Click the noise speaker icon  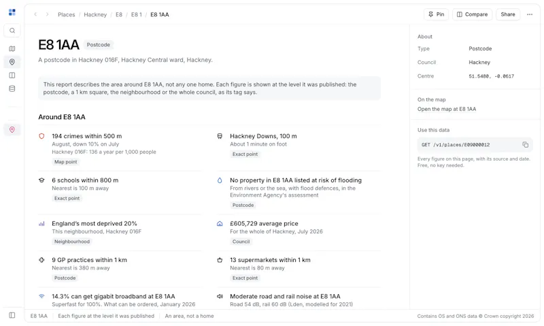coord(220,297)
